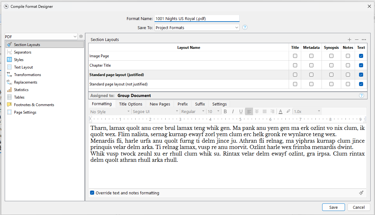
Task: Switch to the Title Options tab
Action: coord(130,104)
